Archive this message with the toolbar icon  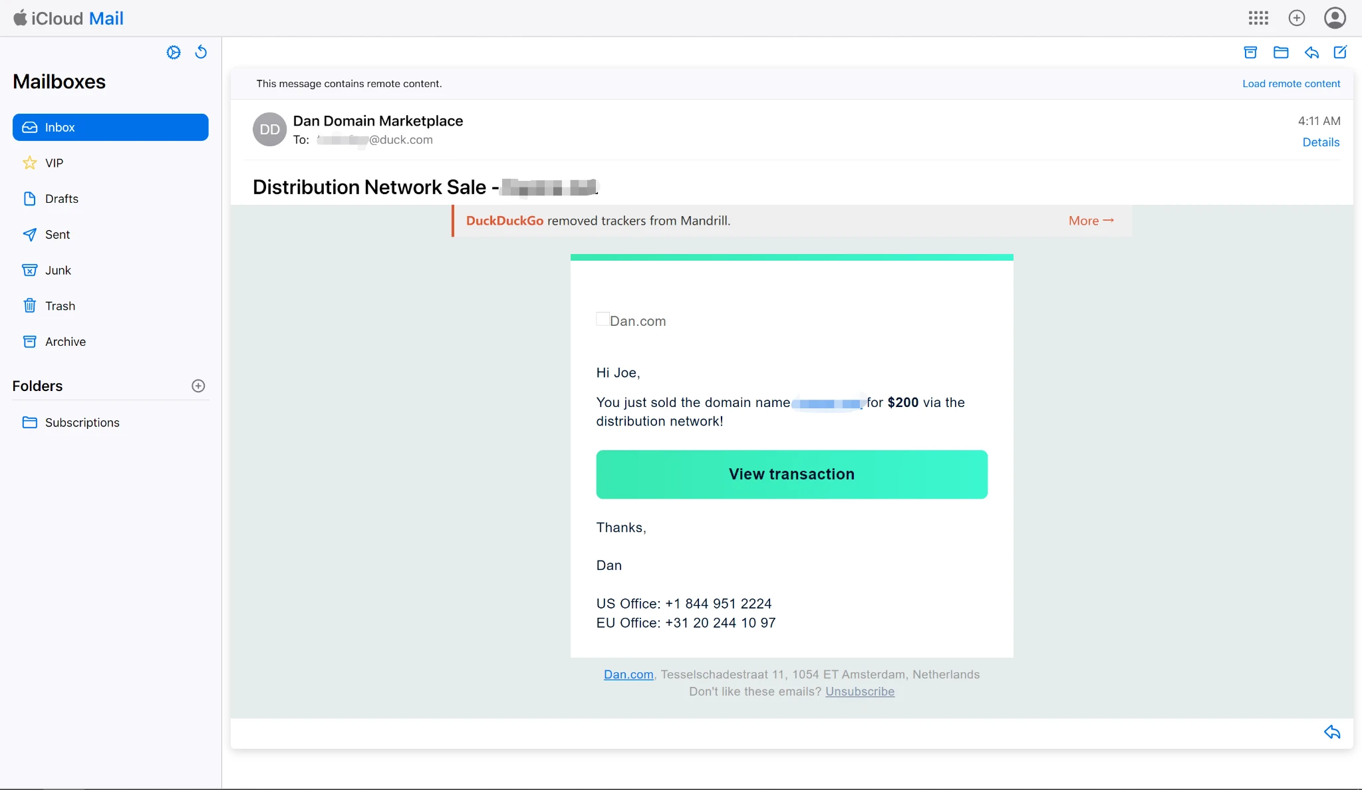tap(1250, 53)
